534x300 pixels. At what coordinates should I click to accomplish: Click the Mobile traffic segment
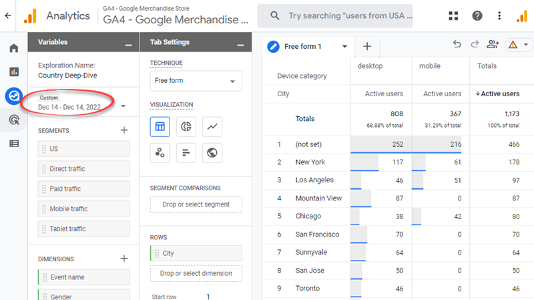pyautogui.click(x=84, y=209)
